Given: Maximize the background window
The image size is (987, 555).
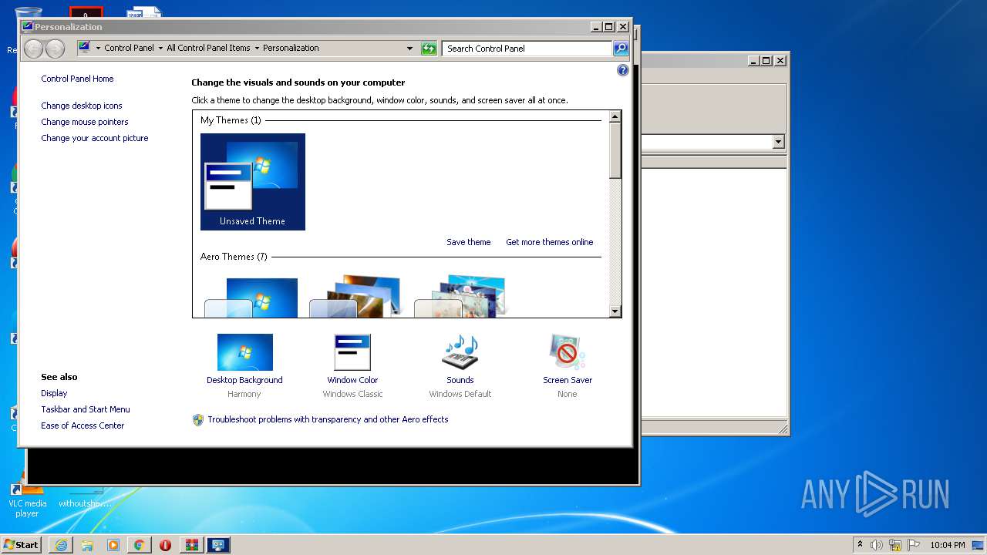Looking at the screenshot, I should click(x=766, y=61).
